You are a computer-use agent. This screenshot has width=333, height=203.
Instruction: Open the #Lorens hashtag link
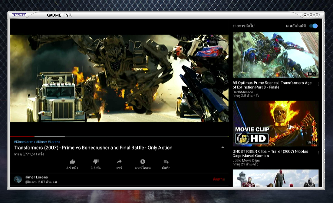54,142
